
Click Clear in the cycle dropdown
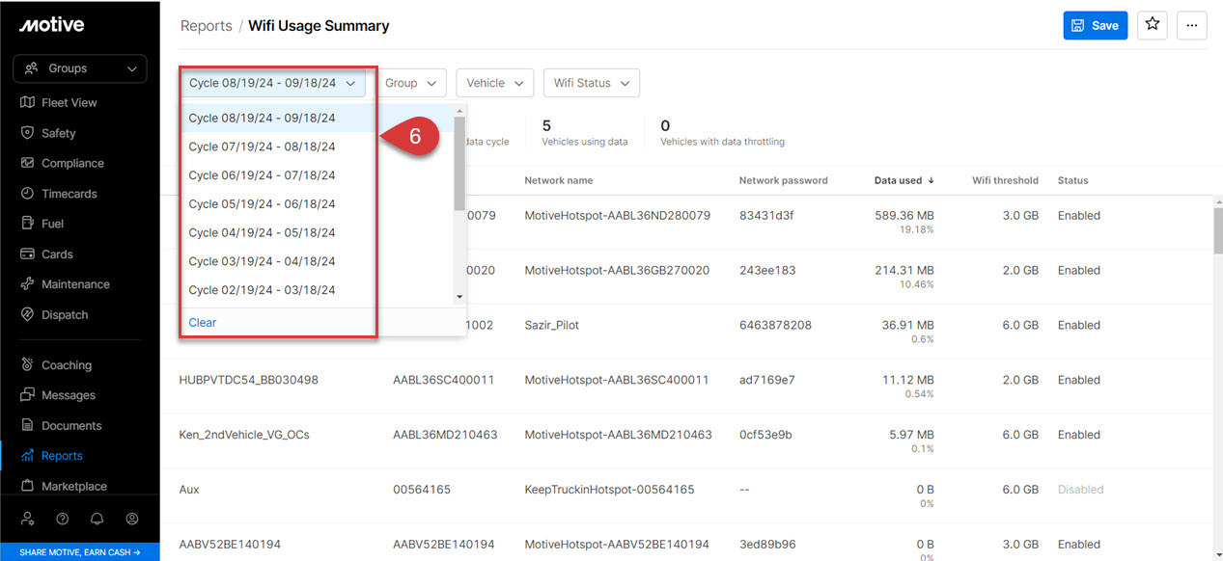coord(203,323)
